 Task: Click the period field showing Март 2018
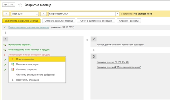pyautogui.click(x=23, y=14)
